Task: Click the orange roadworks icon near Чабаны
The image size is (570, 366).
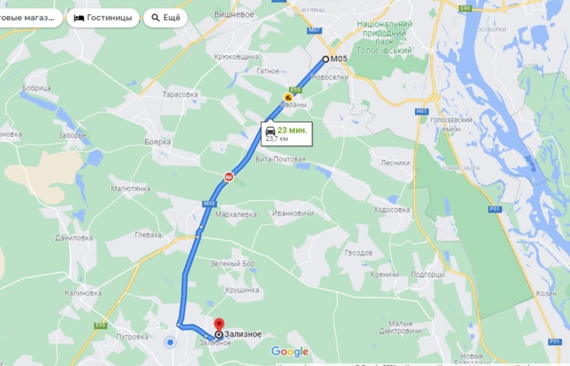Action: click(x=288, y=97)
